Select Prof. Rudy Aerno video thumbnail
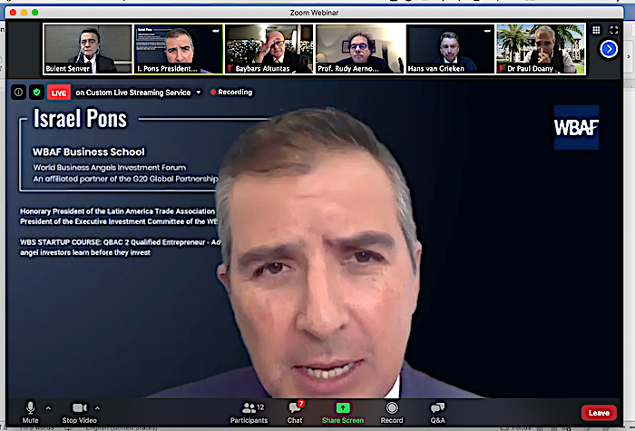The image size is (635, 431). click(x=360, y=49)
